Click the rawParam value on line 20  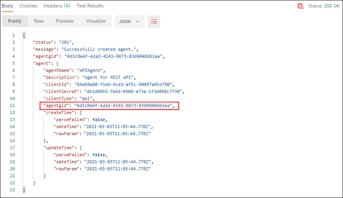pyautogui.click(x=118, y=169)
